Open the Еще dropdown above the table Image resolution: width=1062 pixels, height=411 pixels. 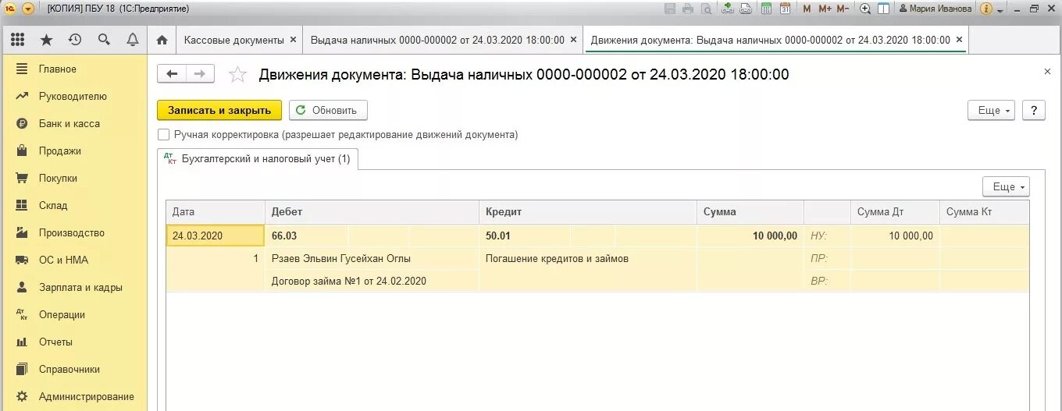(1006, 186)
